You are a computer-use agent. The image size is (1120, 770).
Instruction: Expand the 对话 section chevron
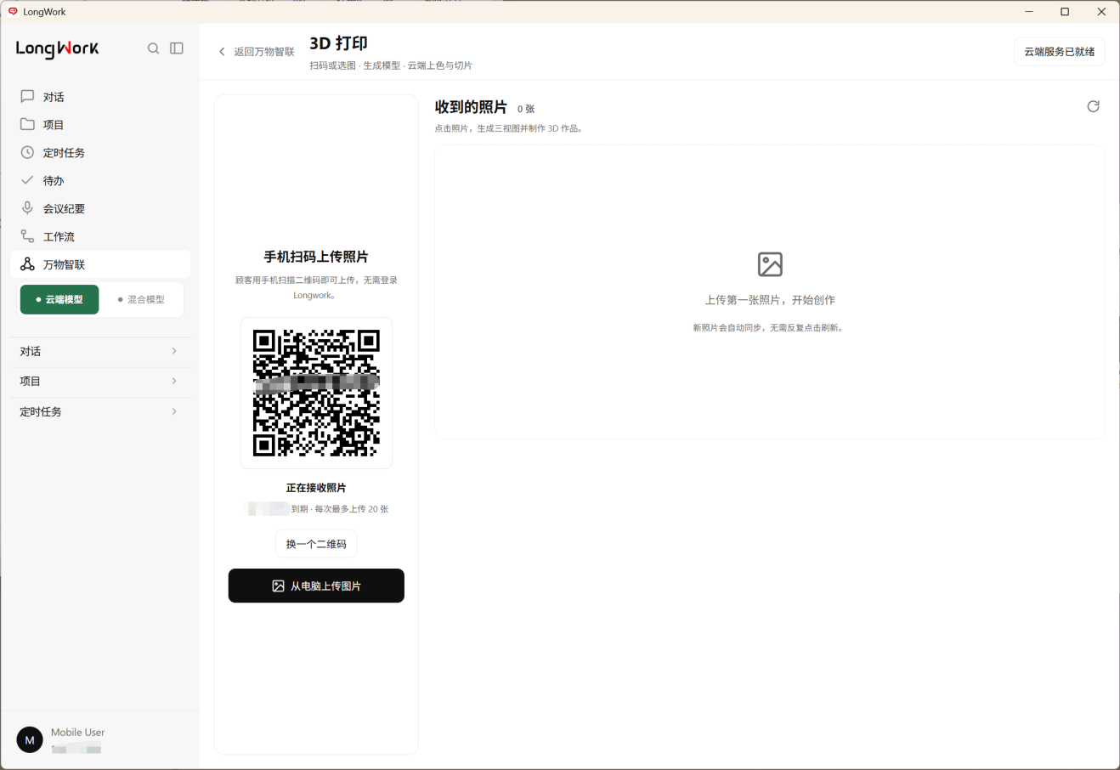point(174,351)
